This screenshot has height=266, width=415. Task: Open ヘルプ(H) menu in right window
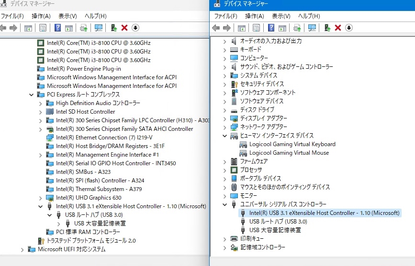tap(309, 16)
